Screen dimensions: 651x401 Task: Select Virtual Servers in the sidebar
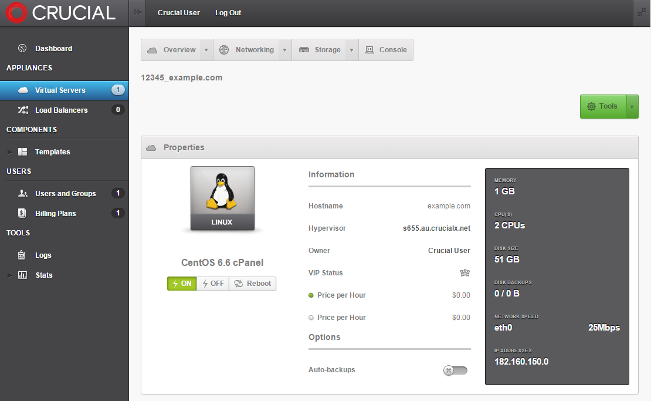click(65, 90)
